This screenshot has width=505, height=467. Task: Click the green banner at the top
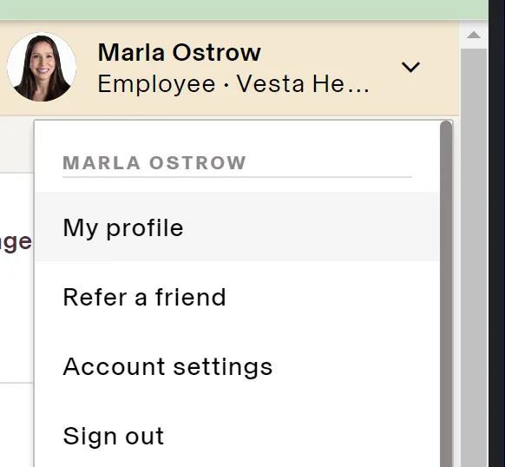click(x=244, y=10)
